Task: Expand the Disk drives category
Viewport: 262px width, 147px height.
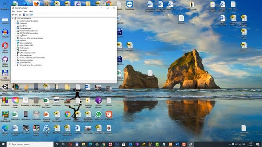Action: [x=15, y=26]
